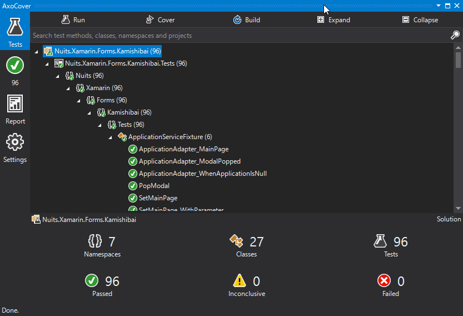Viewport: 463px width, 316px height.
Task: Select the Forms (96) namespace row
Action: 107,100
